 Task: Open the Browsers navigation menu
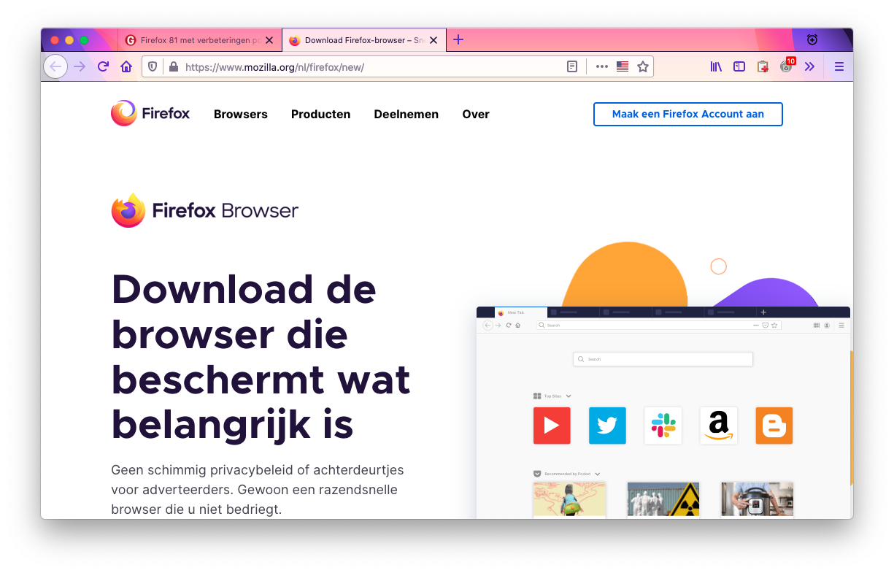(x=240, y=114)
